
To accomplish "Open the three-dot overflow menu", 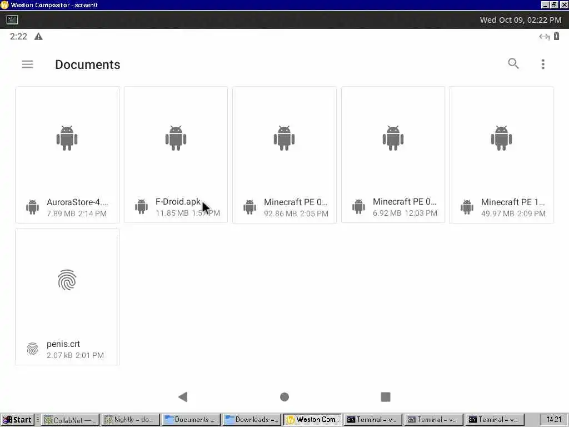I will tap(543, 64).
